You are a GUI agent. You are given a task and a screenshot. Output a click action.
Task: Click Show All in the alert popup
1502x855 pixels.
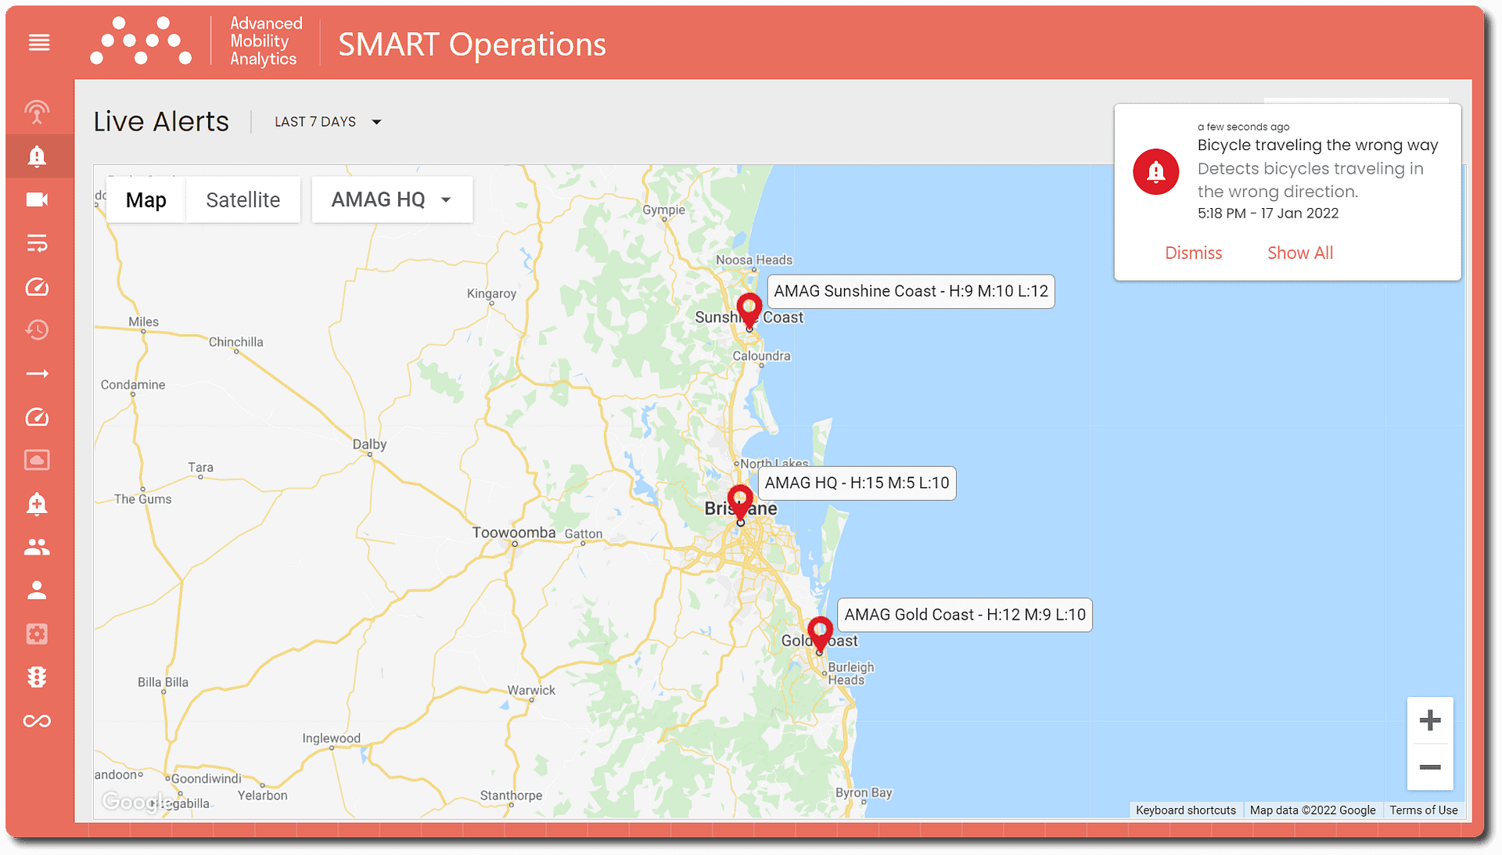click(1299, 252)
